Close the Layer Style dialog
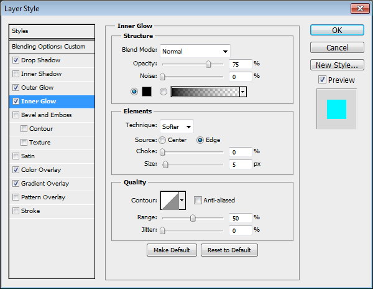The width and height of the screenshot is (373, 289). [359, 9]
